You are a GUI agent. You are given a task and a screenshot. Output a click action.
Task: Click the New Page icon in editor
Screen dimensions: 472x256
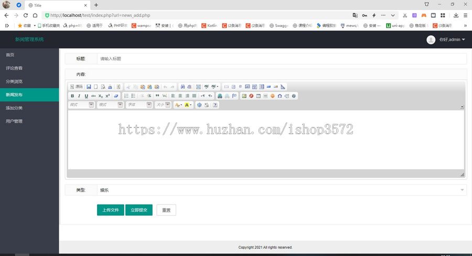pos(96,87)
